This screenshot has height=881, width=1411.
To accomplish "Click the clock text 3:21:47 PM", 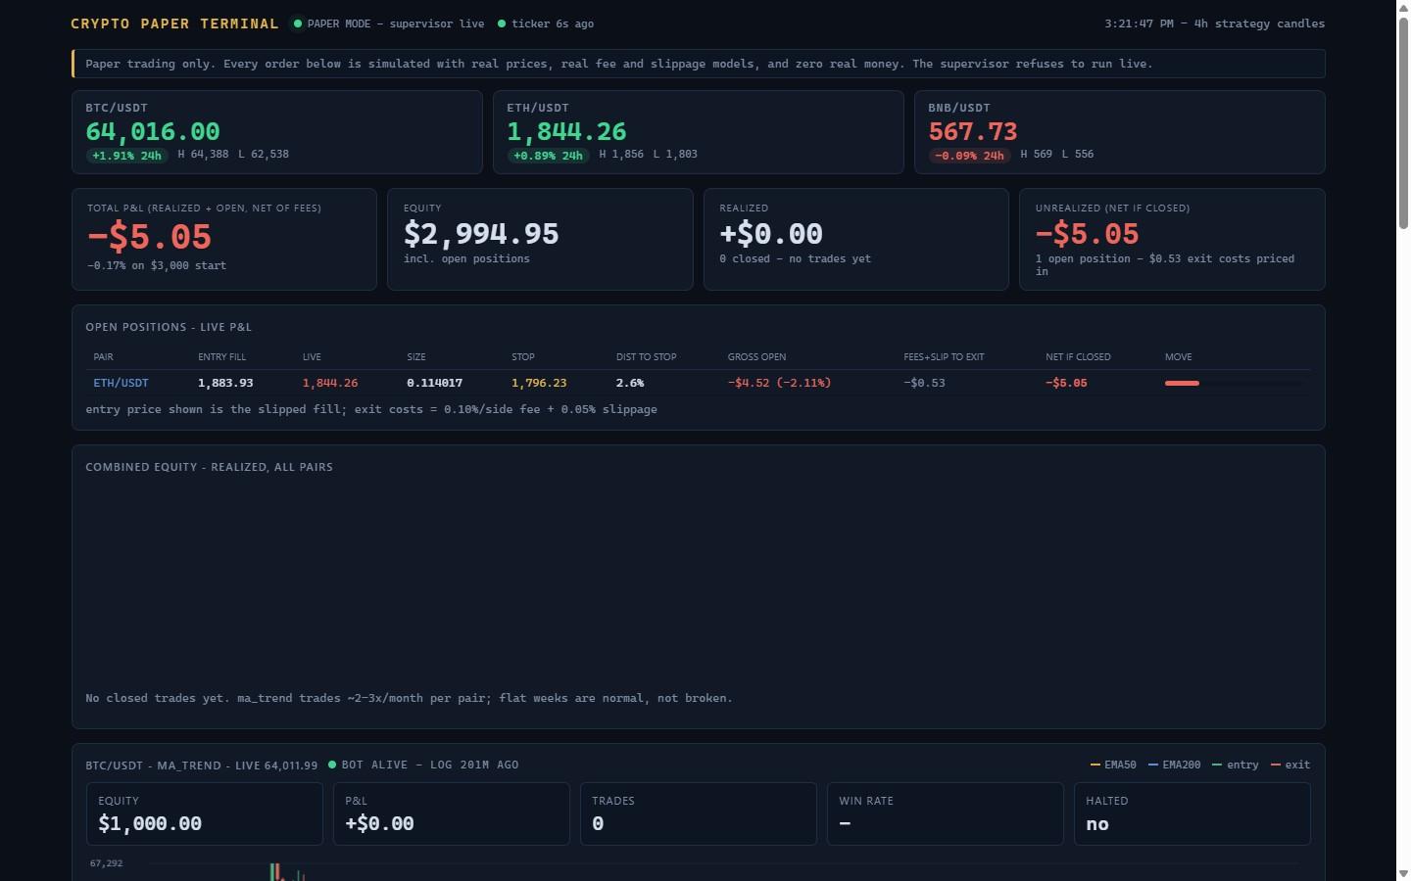I will [1139, 23].
